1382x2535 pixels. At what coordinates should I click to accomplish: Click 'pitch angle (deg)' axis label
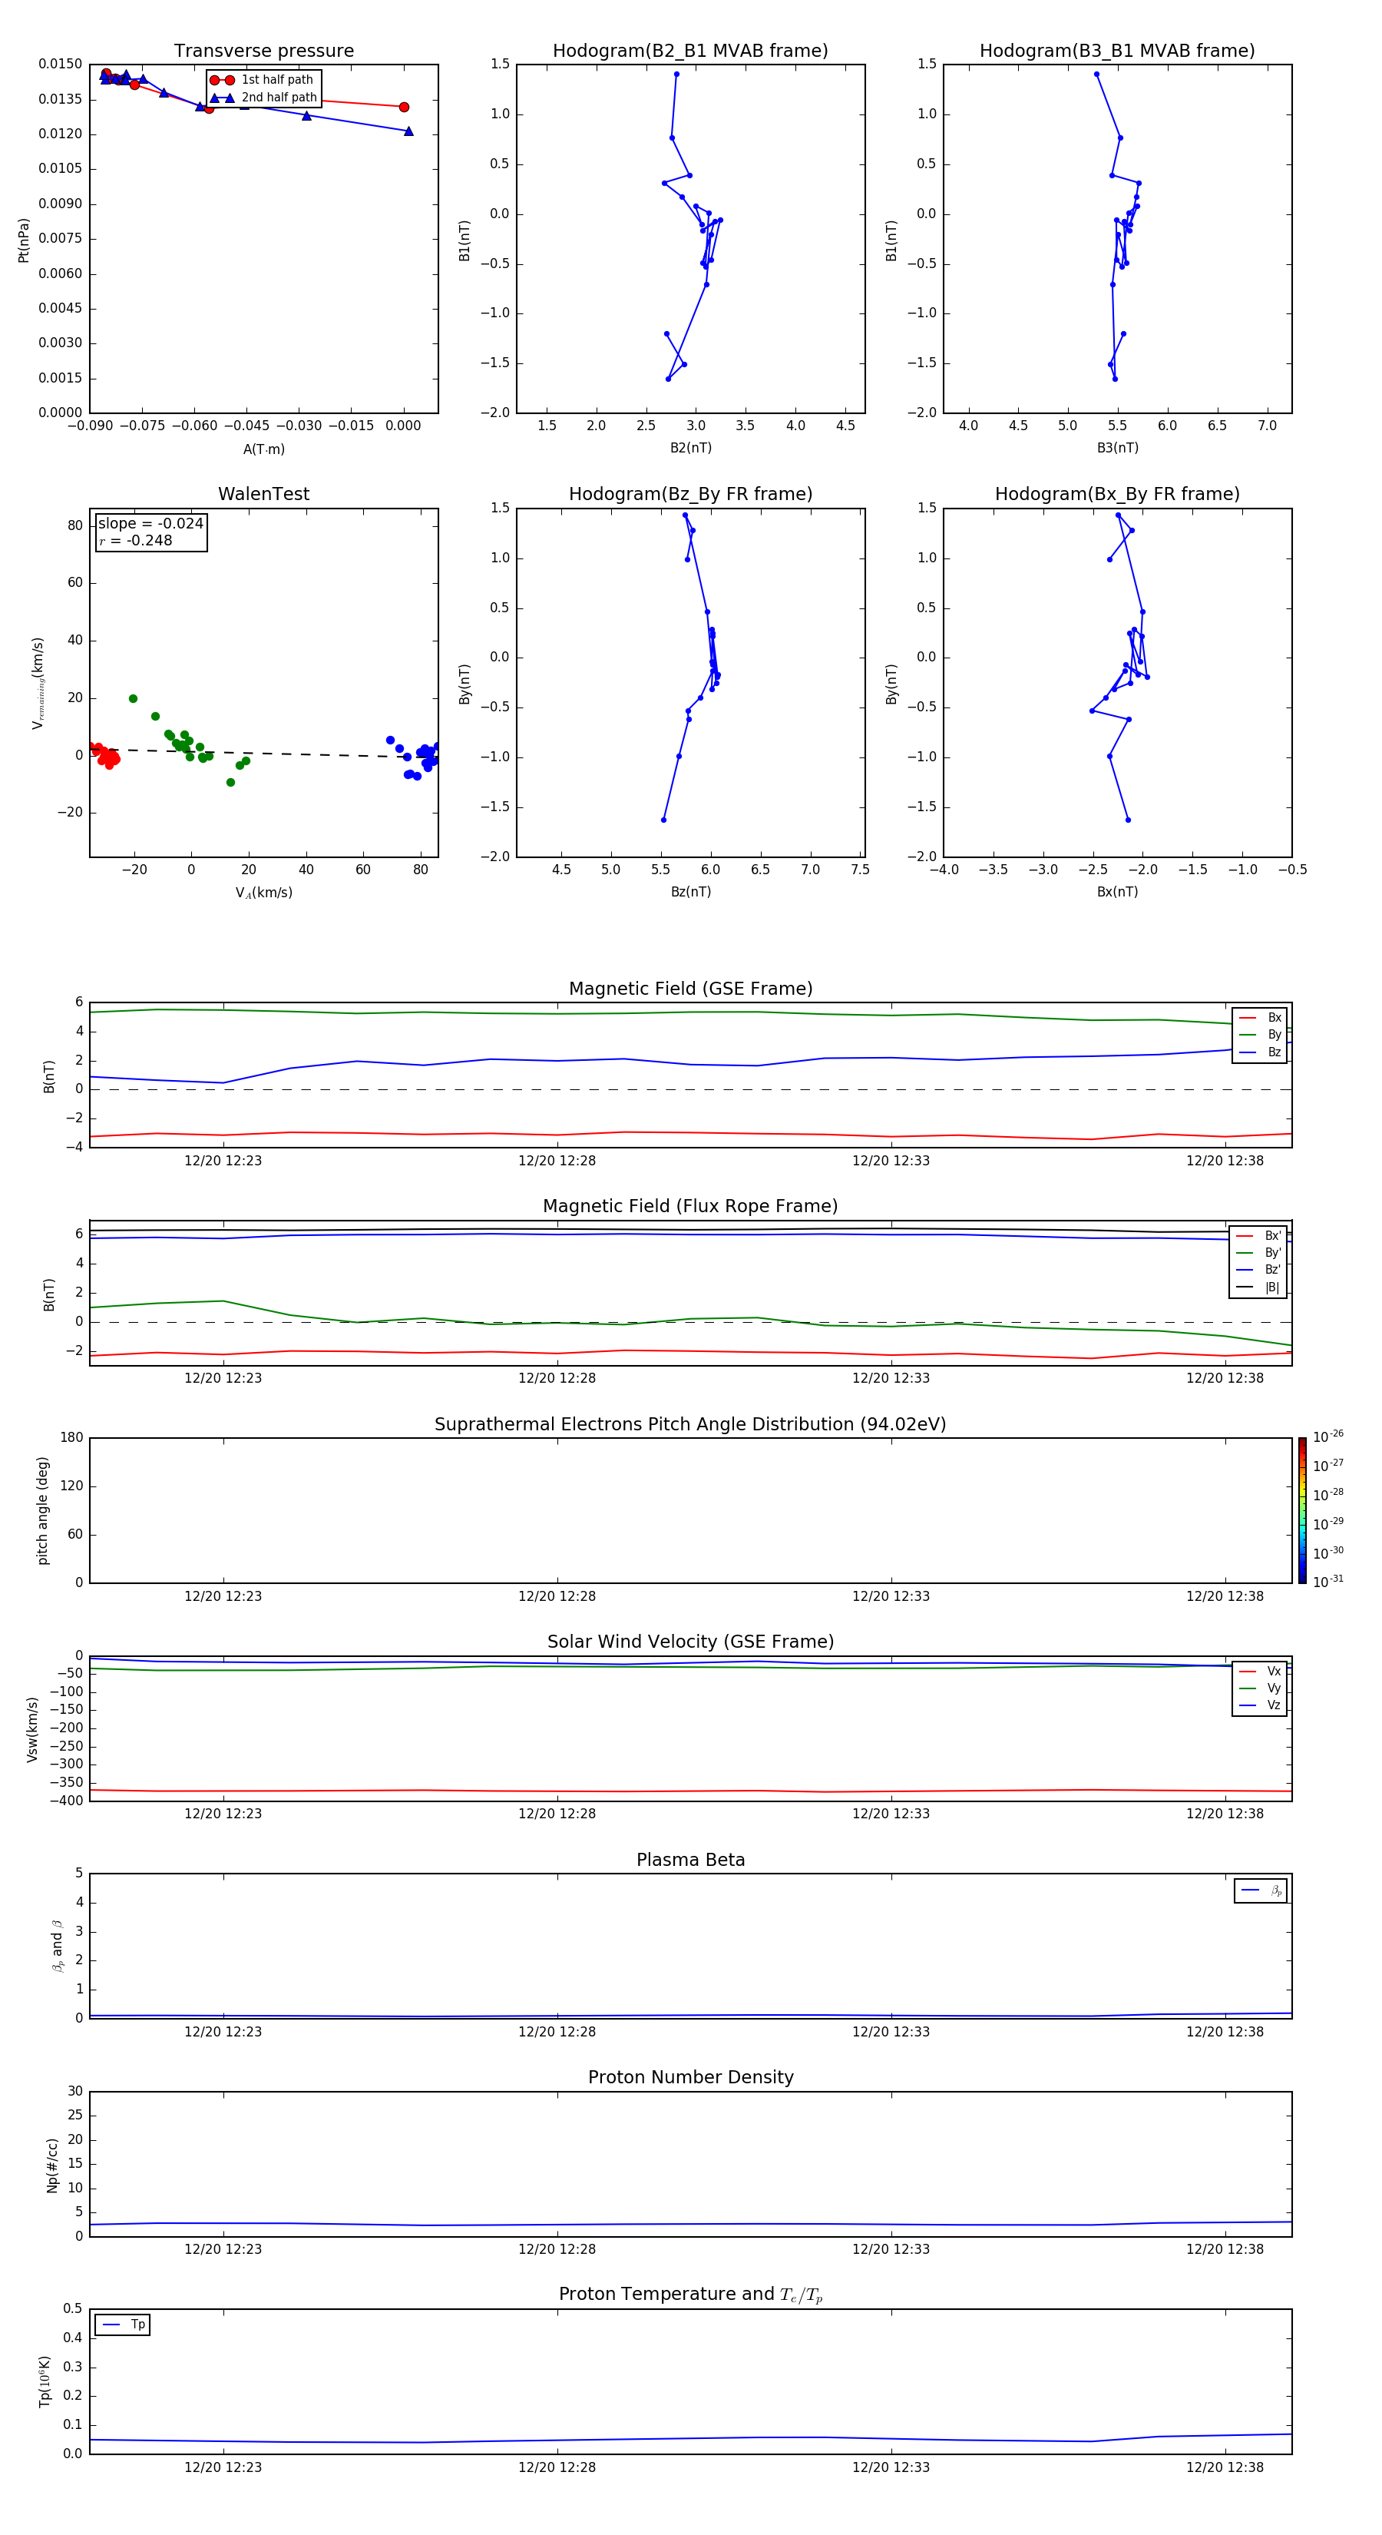pyautogui.click(x=42, y=1510)
